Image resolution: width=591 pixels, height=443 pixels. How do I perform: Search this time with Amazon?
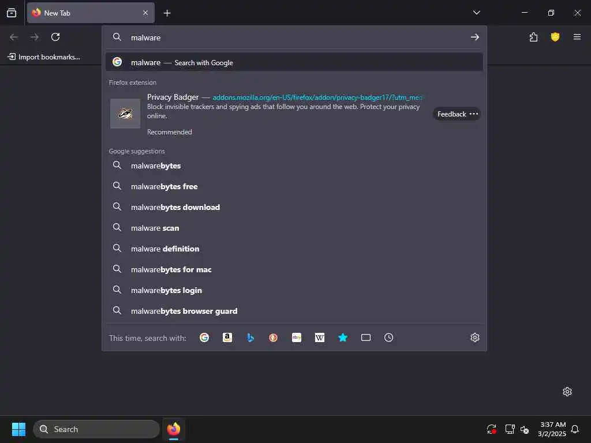pyautogui.click(x=227, y=337)
